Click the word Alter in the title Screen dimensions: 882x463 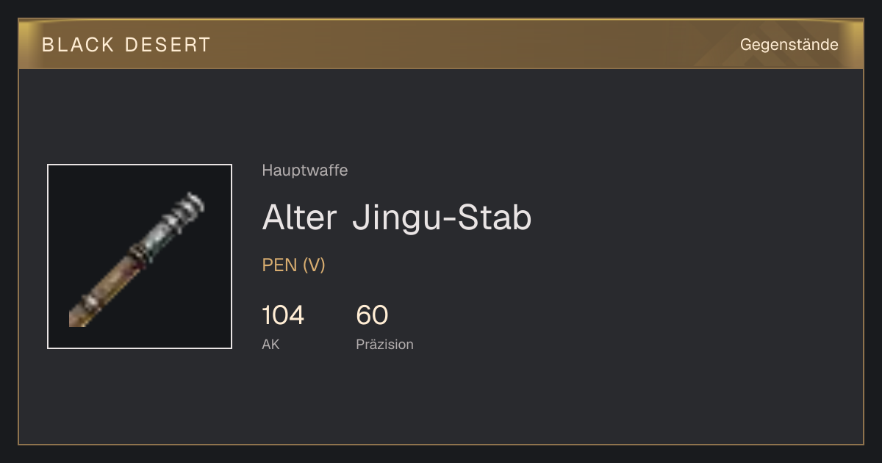pos(299,218)
